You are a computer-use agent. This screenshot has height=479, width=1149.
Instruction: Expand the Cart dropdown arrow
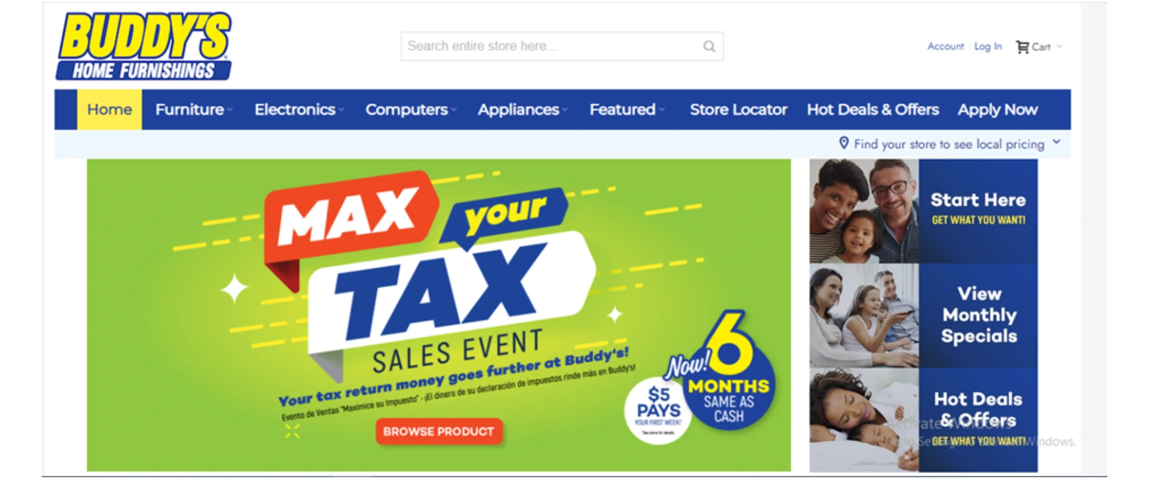click(x=1059, y=46)
